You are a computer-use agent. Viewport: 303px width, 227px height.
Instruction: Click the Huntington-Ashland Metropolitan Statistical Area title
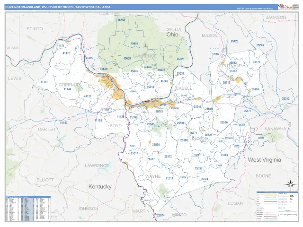(58, 7)
